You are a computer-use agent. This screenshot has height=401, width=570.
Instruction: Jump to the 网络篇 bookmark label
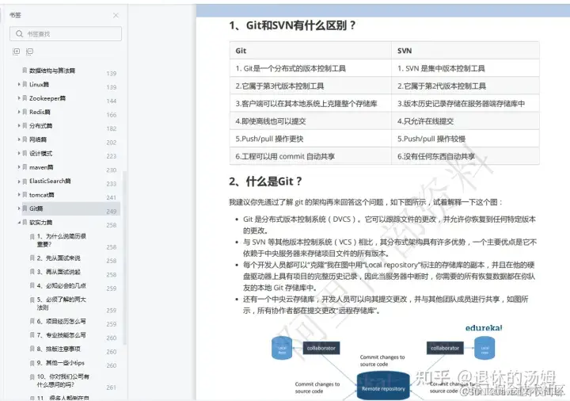click(38, 139)
